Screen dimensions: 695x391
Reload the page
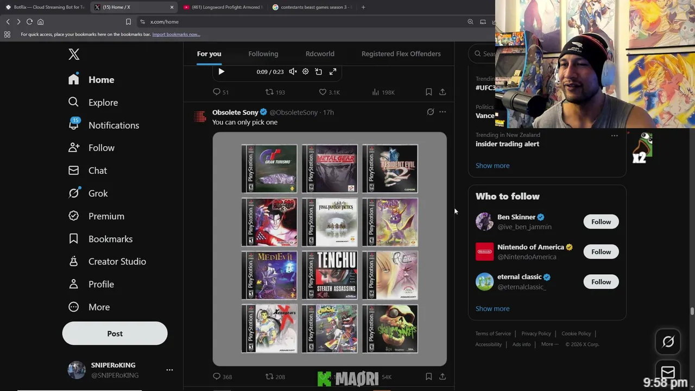(x=29, y=22)
